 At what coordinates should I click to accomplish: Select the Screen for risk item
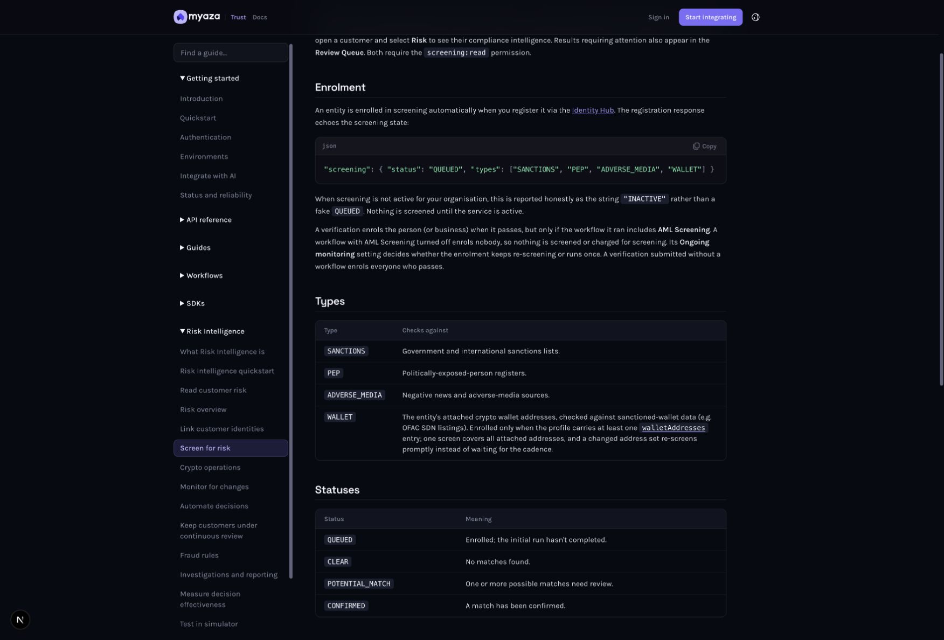pyautogui.click(x=231, y=448)
